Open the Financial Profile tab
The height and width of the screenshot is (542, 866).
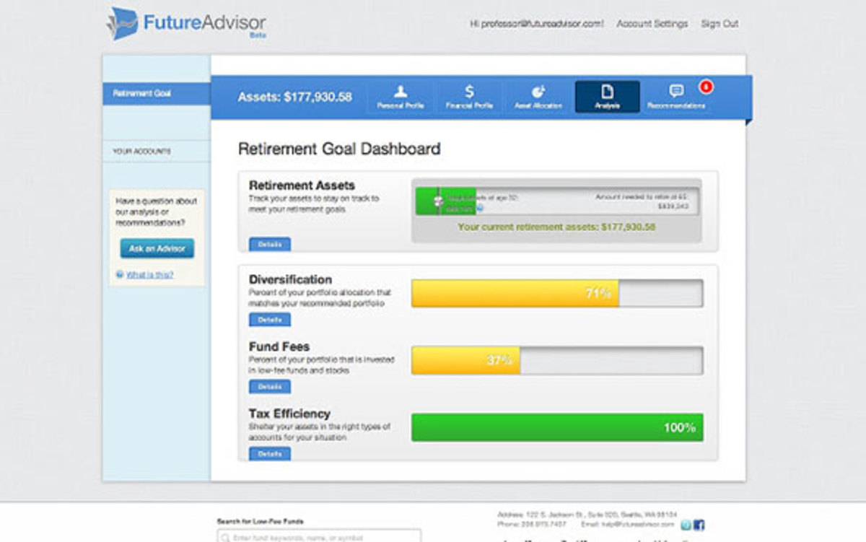(x=469, y=97)
